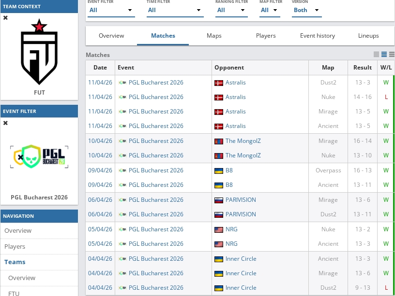This screenshot has height=296, width=395.
Task: Open Astralis link in the Dust2 row
Action: (x=235, y=83)
